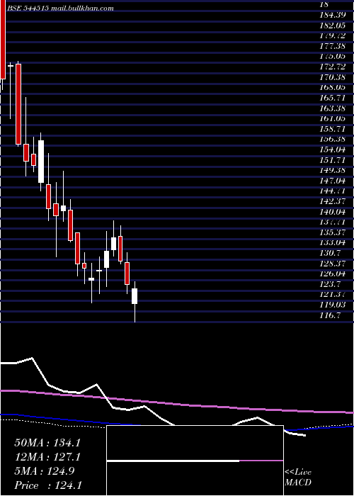Image resolution: width=354 pixels, height=496 pixels.
Task: Click the 50MA : 134.1 readout
Action: tap(47, 443)
